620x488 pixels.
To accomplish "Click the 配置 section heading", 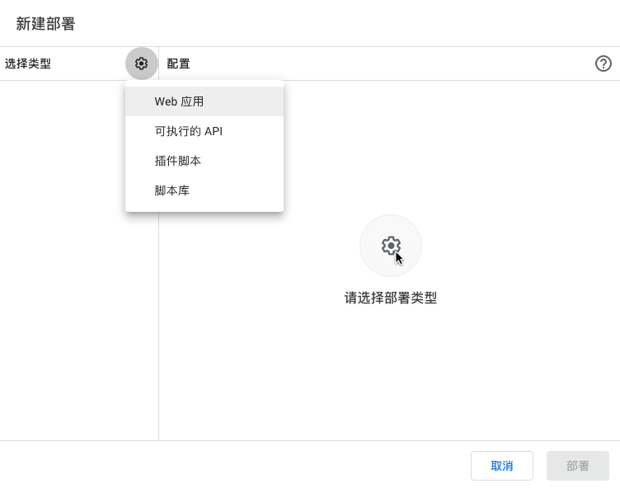I will (x=178, y=63).
